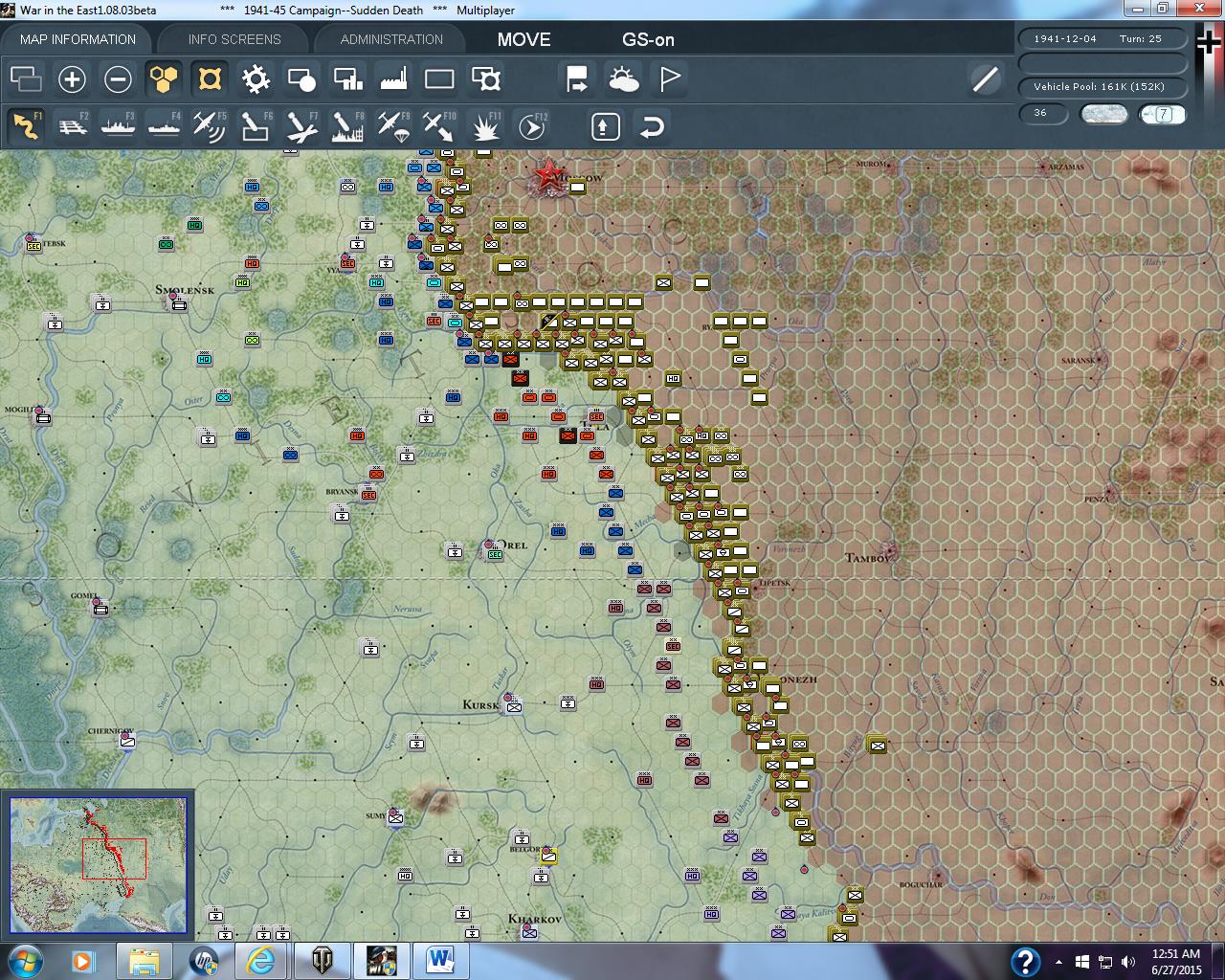Click the Bryansk city label
The height and width of the screenshot is (980, 1225).
(342, 491)
